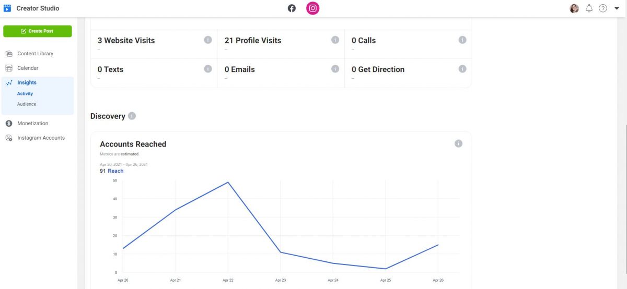Show info next to Discovery heading
The height and width of the screenshot is (289, 627).
[132, 116]
